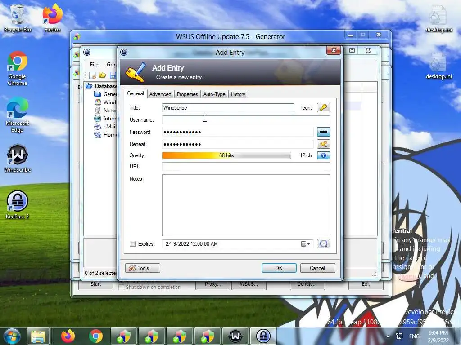Click the Start button in WSUS Offline Update

[x=96, y=284]
